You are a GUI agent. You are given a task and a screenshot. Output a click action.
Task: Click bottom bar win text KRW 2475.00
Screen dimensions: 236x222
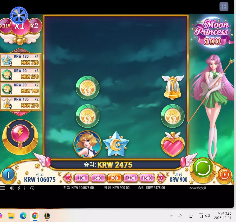point(152,188)
